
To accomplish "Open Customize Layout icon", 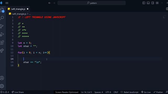I will click(x=157, y=3).
